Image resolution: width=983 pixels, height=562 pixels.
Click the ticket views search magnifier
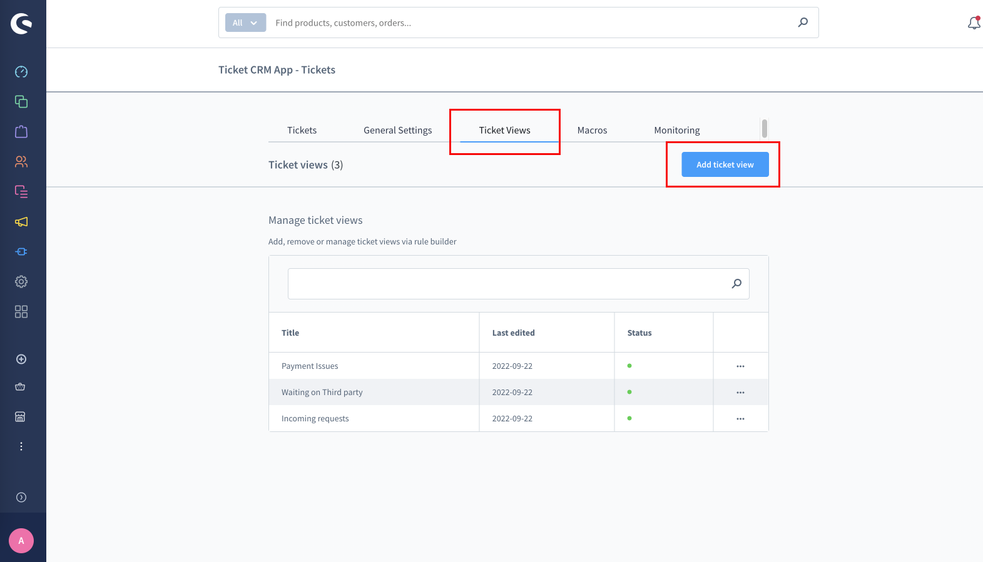736,284
